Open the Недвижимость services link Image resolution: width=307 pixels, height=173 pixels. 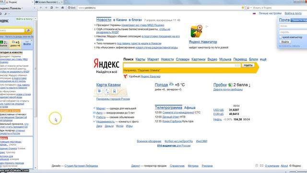(x=106, y=122)
